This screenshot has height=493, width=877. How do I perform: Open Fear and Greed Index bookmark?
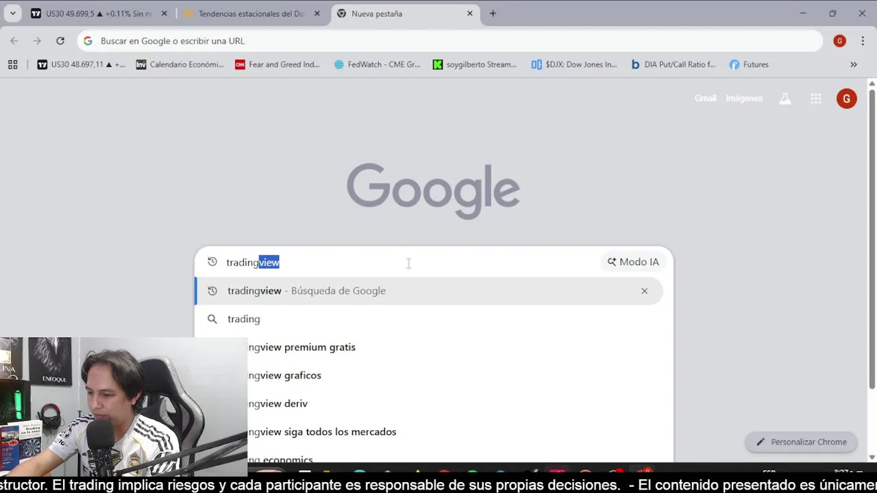pos(277,64)
